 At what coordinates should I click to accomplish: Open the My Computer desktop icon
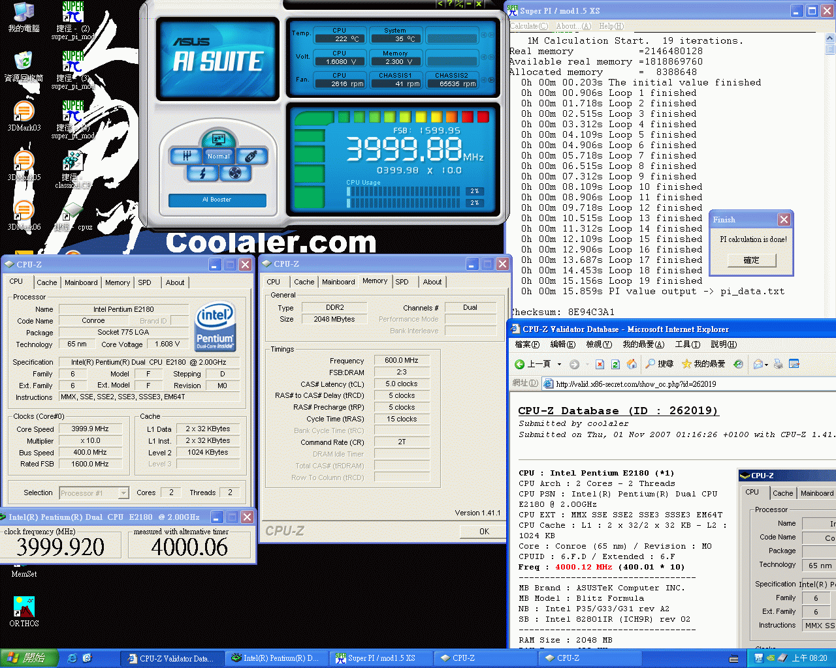pos(24,18)
